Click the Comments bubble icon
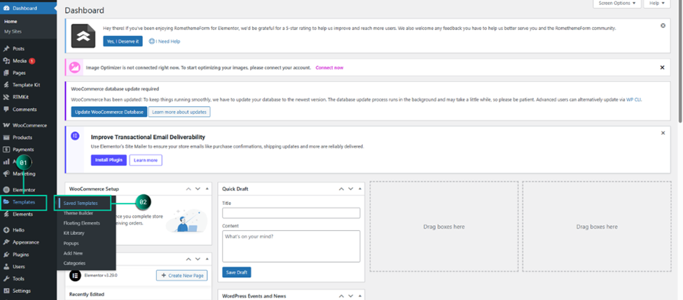Viewport: 683px width, 300px height. point(6,110)
